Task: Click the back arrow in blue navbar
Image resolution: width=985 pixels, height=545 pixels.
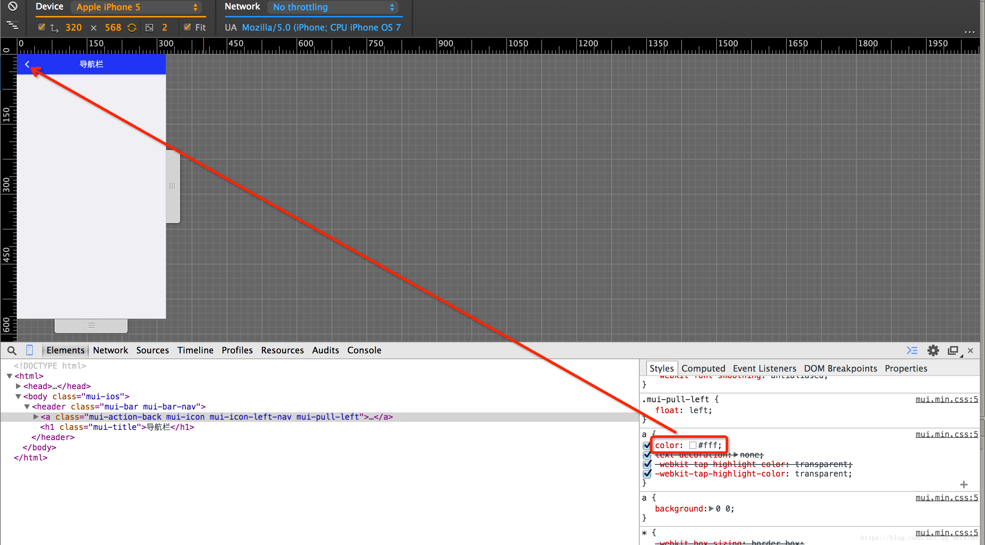Action: (27, 64)
